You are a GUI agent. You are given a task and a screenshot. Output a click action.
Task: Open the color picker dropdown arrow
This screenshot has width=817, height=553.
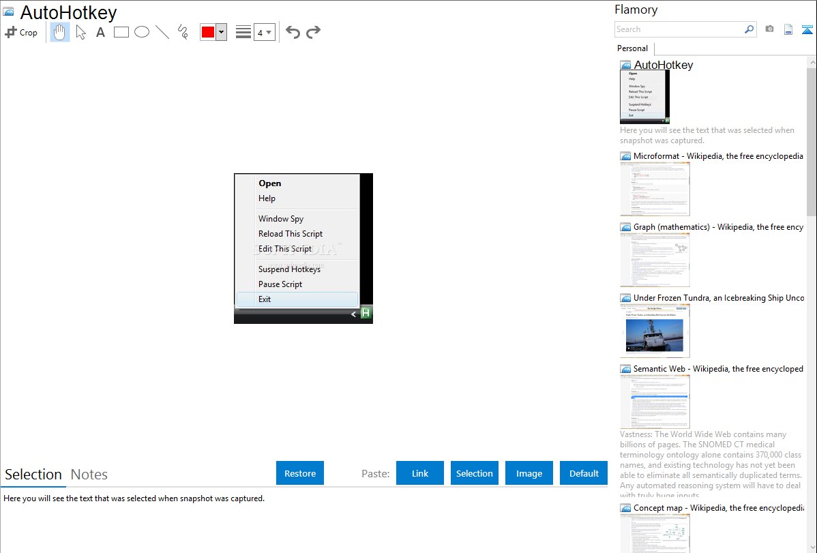click(x=222, y=32)
